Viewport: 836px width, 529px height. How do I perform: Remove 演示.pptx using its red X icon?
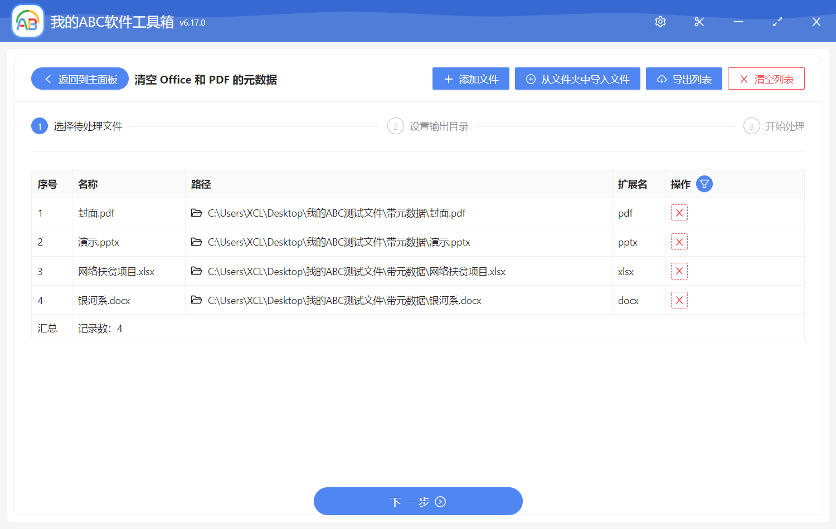[679, 242]
